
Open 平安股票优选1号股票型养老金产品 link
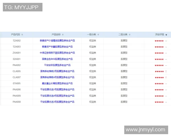[57, 90]
